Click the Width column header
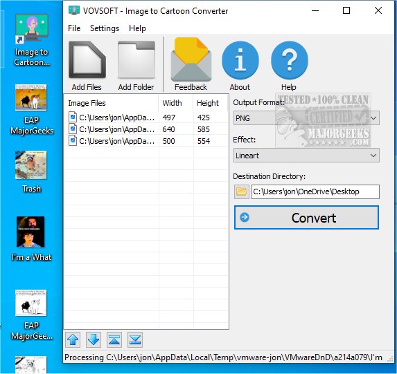The height and width of the screenshot is (374, 397). tap(176, 103)
